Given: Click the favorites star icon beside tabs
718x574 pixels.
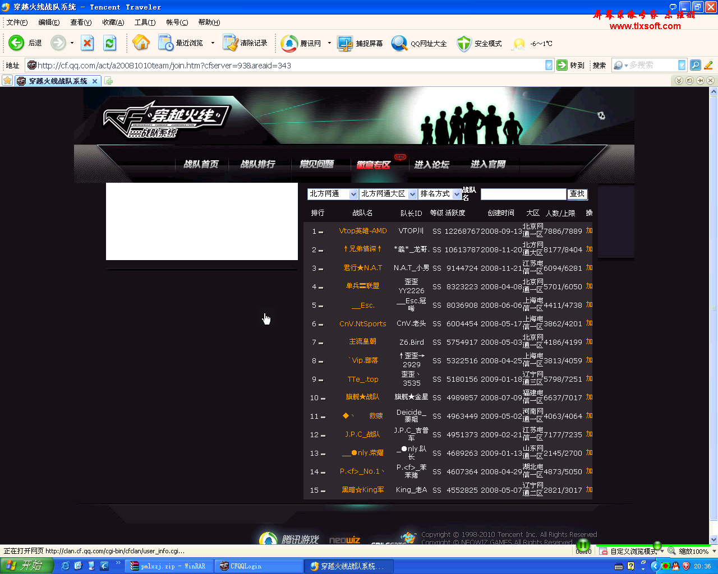Looking at the screenshot, I should pos(7,81).
